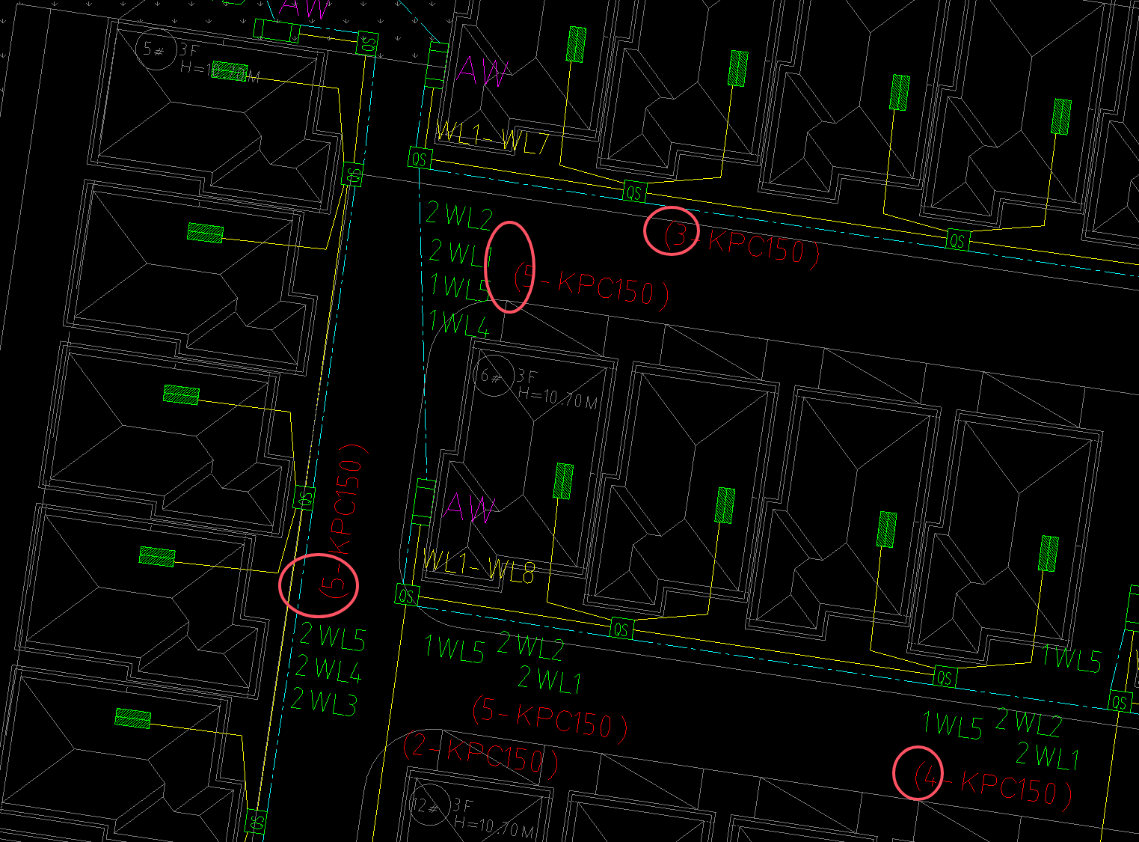Image resolution: width=1139 pixels, height=842 pixels.
Task: Click the green 2WL5 circuit label
Action: (333, 637)
